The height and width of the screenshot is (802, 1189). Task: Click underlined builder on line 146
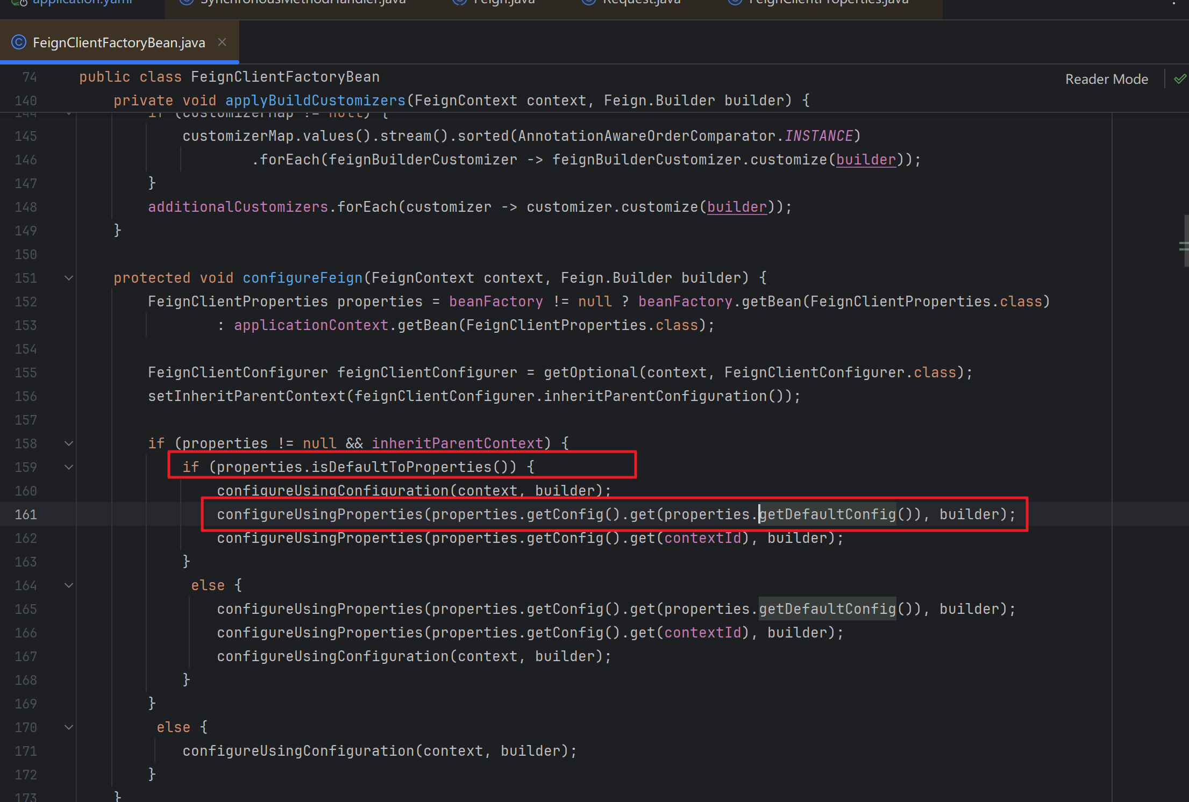tap(866, 160)
